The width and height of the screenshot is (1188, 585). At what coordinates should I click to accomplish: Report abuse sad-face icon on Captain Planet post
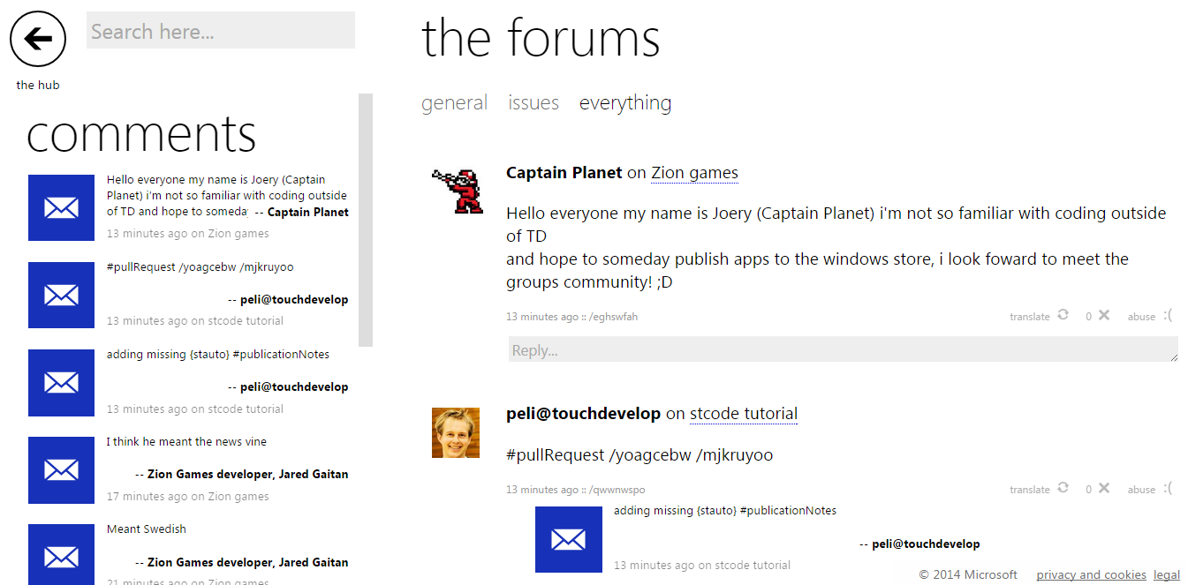tap(1168, 315)
